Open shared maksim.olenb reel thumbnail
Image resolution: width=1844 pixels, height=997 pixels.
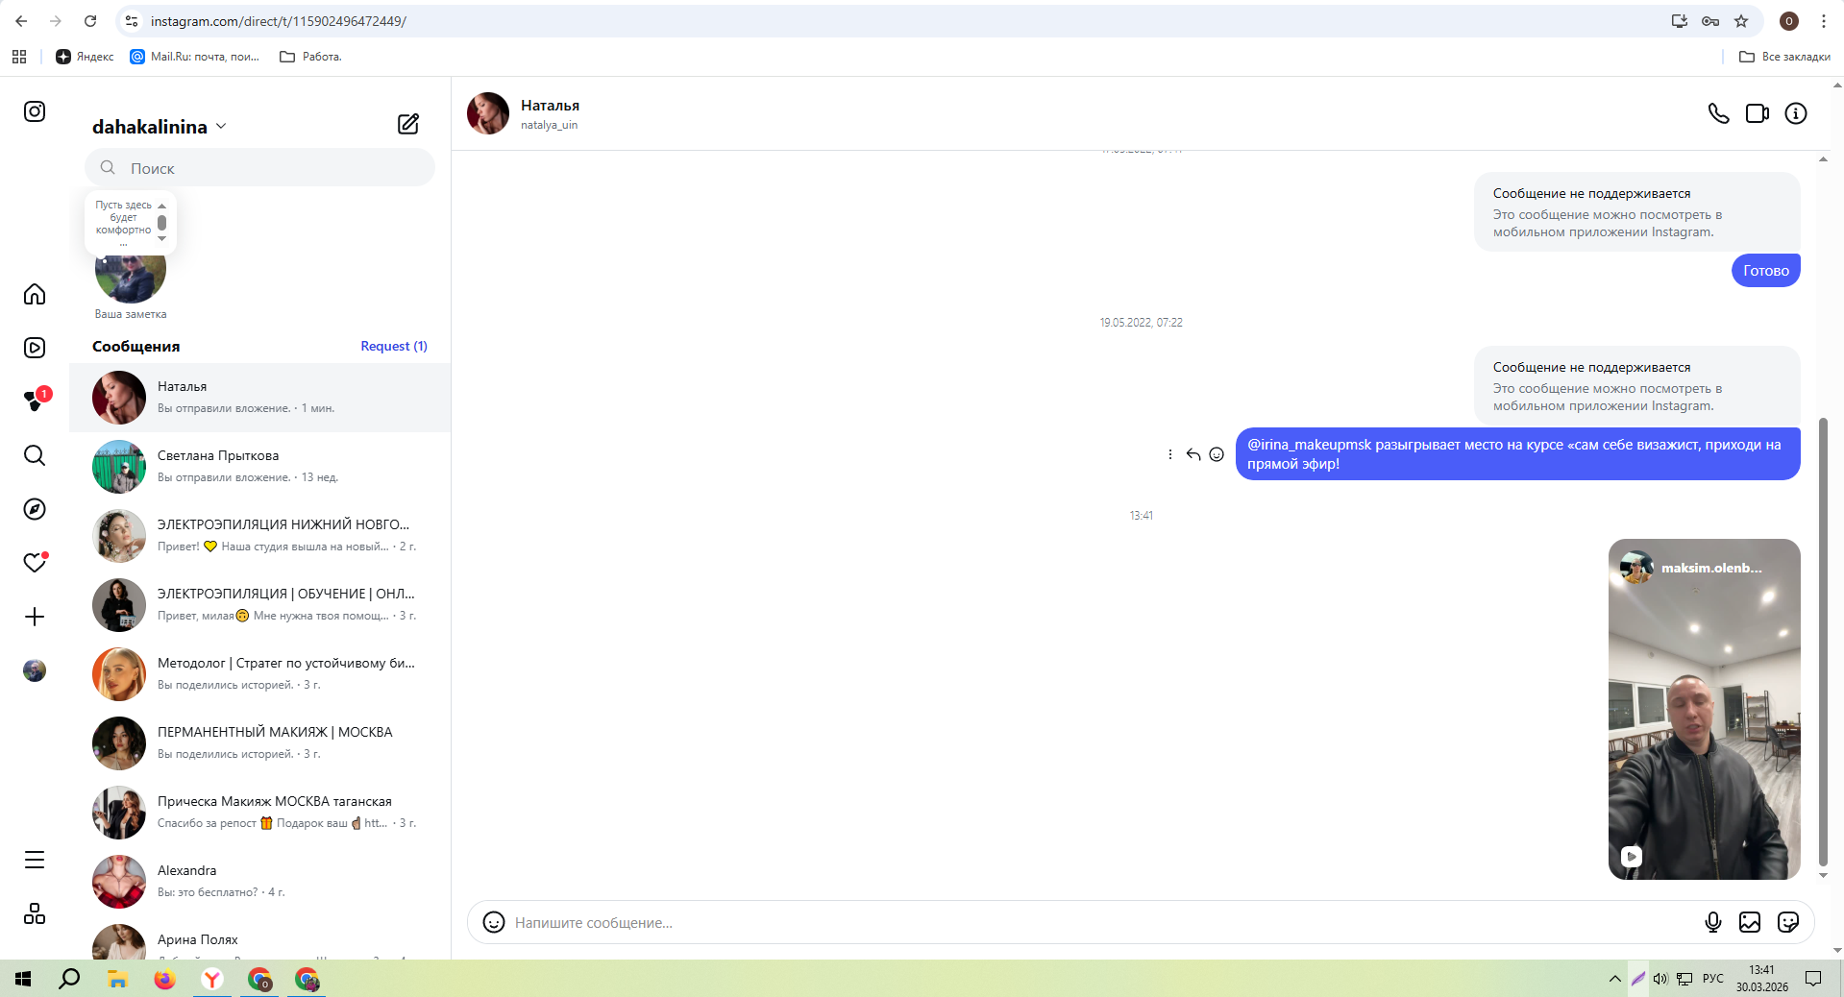1705,709
